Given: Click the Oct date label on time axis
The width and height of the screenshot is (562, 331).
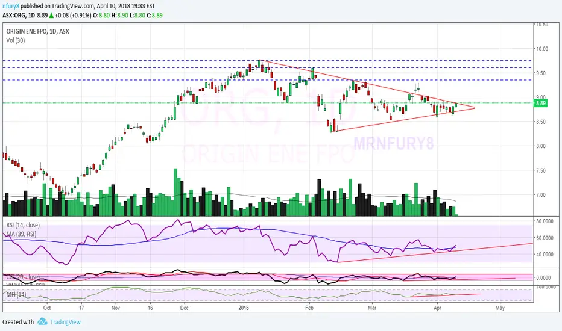Looking at the screenshot, I should [47, 308].
